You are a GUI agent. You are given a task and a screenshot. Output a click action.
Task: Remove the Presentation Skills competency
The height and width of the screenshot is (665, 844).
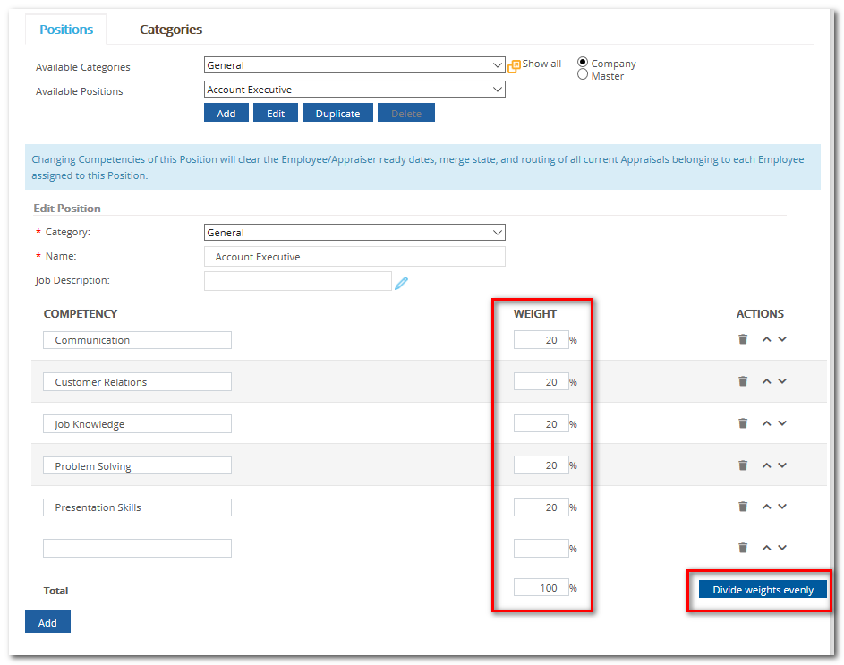point(742,507)
